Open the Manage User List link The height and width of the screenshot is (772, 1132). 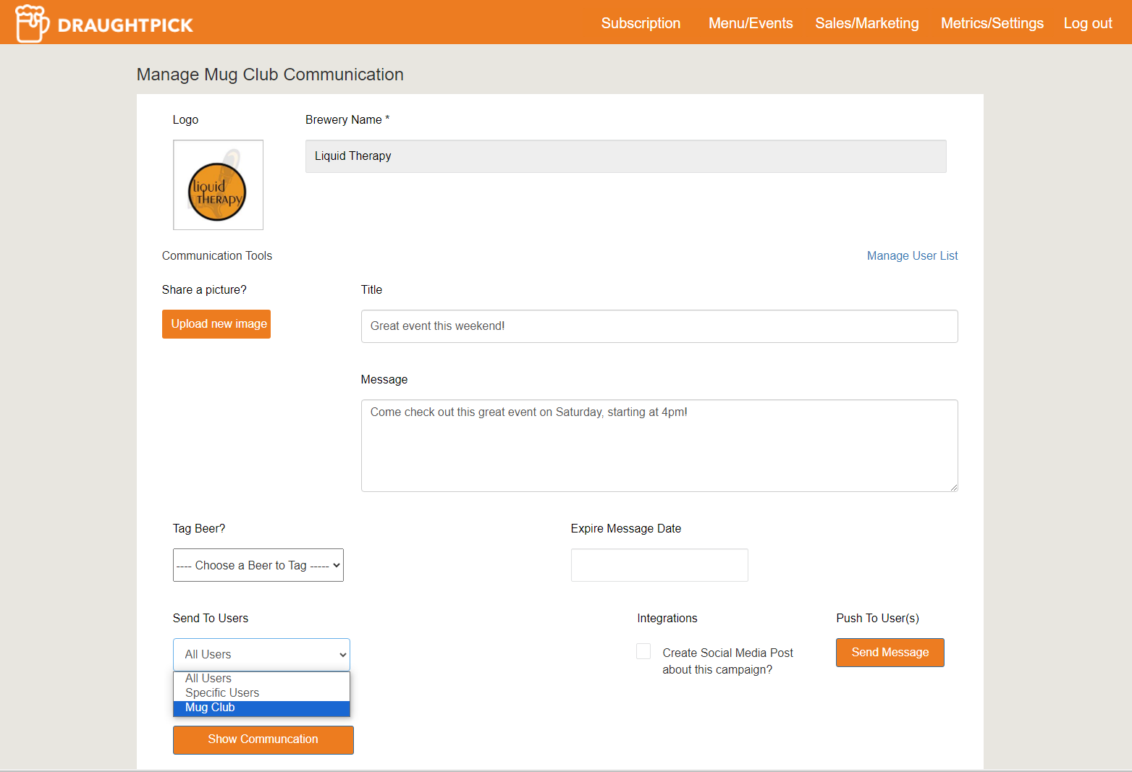tap(912, 256)
